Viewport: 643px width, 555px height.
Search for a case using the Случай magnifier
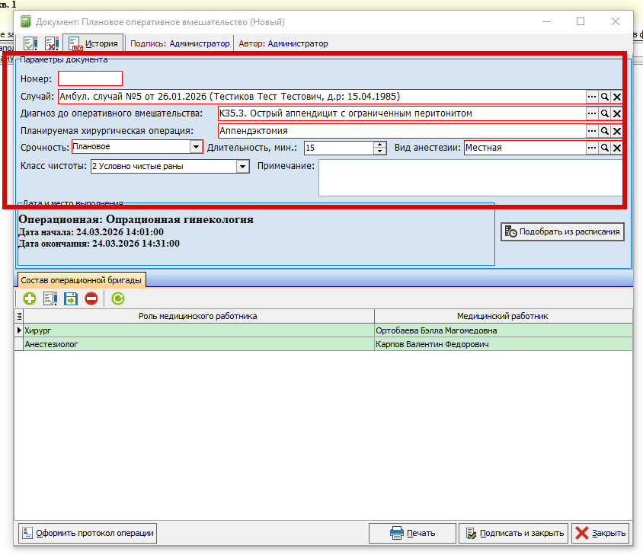pos(604,97)
